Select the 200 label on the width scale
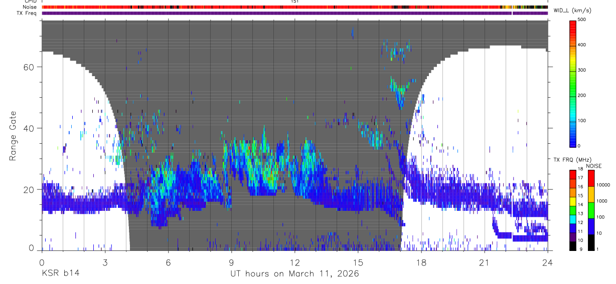This screenshot has height=284, width=616. point(582,95)
